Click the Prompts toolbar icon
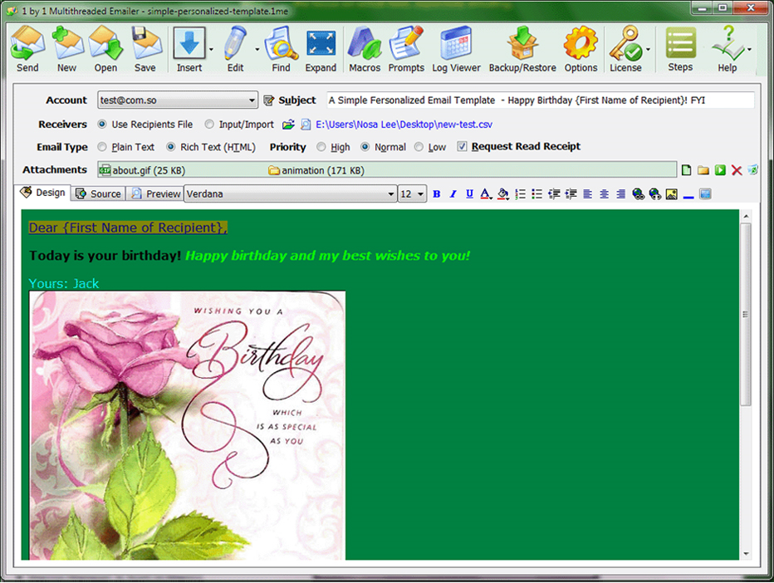 click(x=406, y=49)
